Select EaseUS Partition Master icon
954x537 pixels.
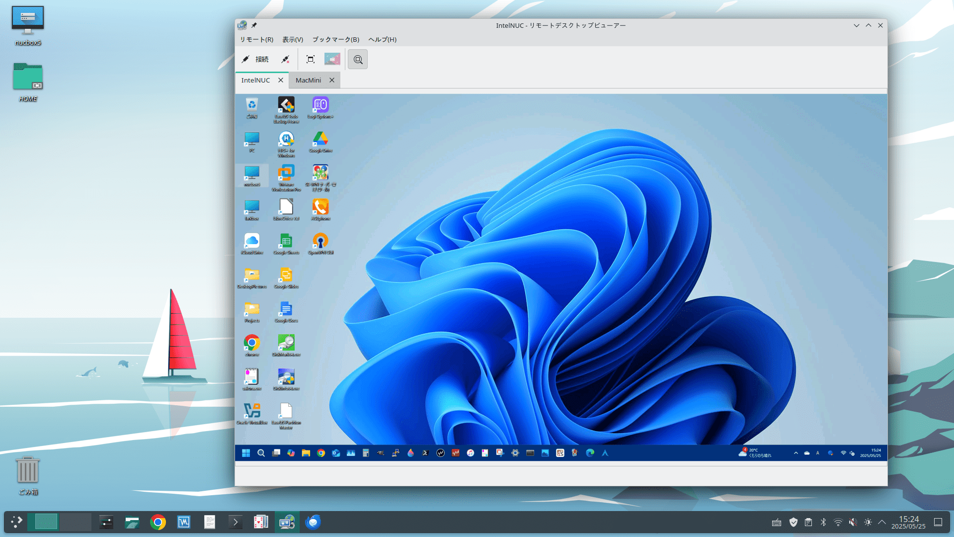tap(286, 416)
